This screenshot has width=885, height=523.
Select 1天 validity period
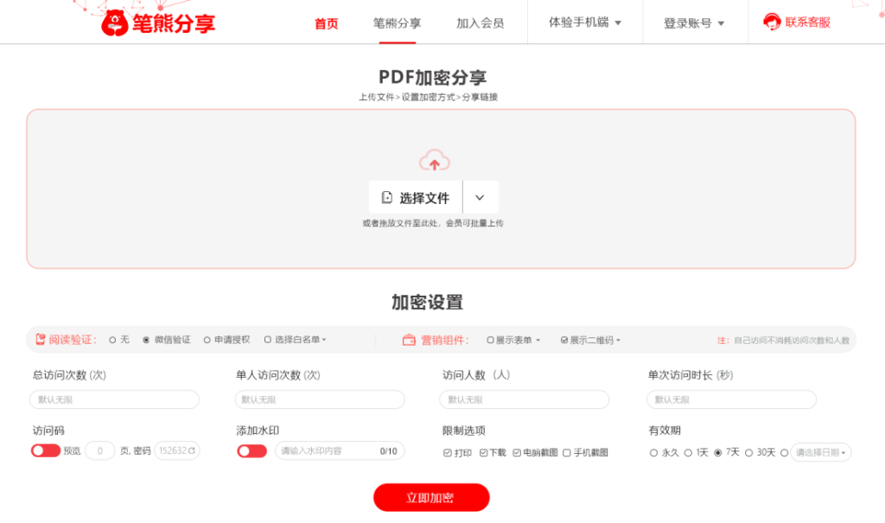coord(688,453)
